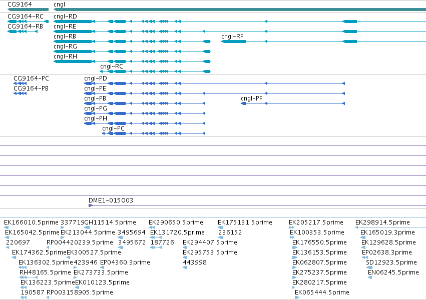
Task: Select RH48165.5prime EST
Action: (x=45, y=272)
